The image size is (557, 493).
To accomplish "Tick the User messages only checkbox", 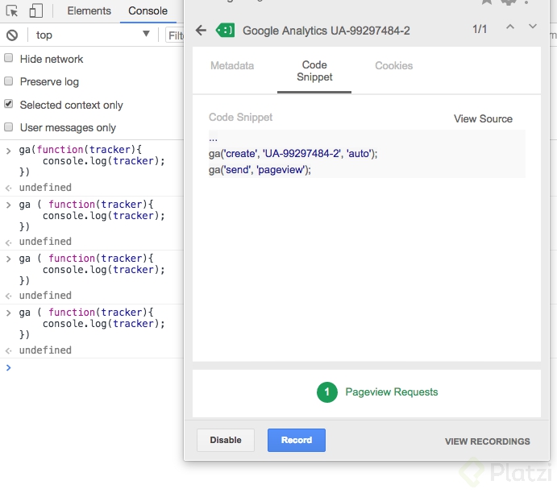I will tap(9, 127).
